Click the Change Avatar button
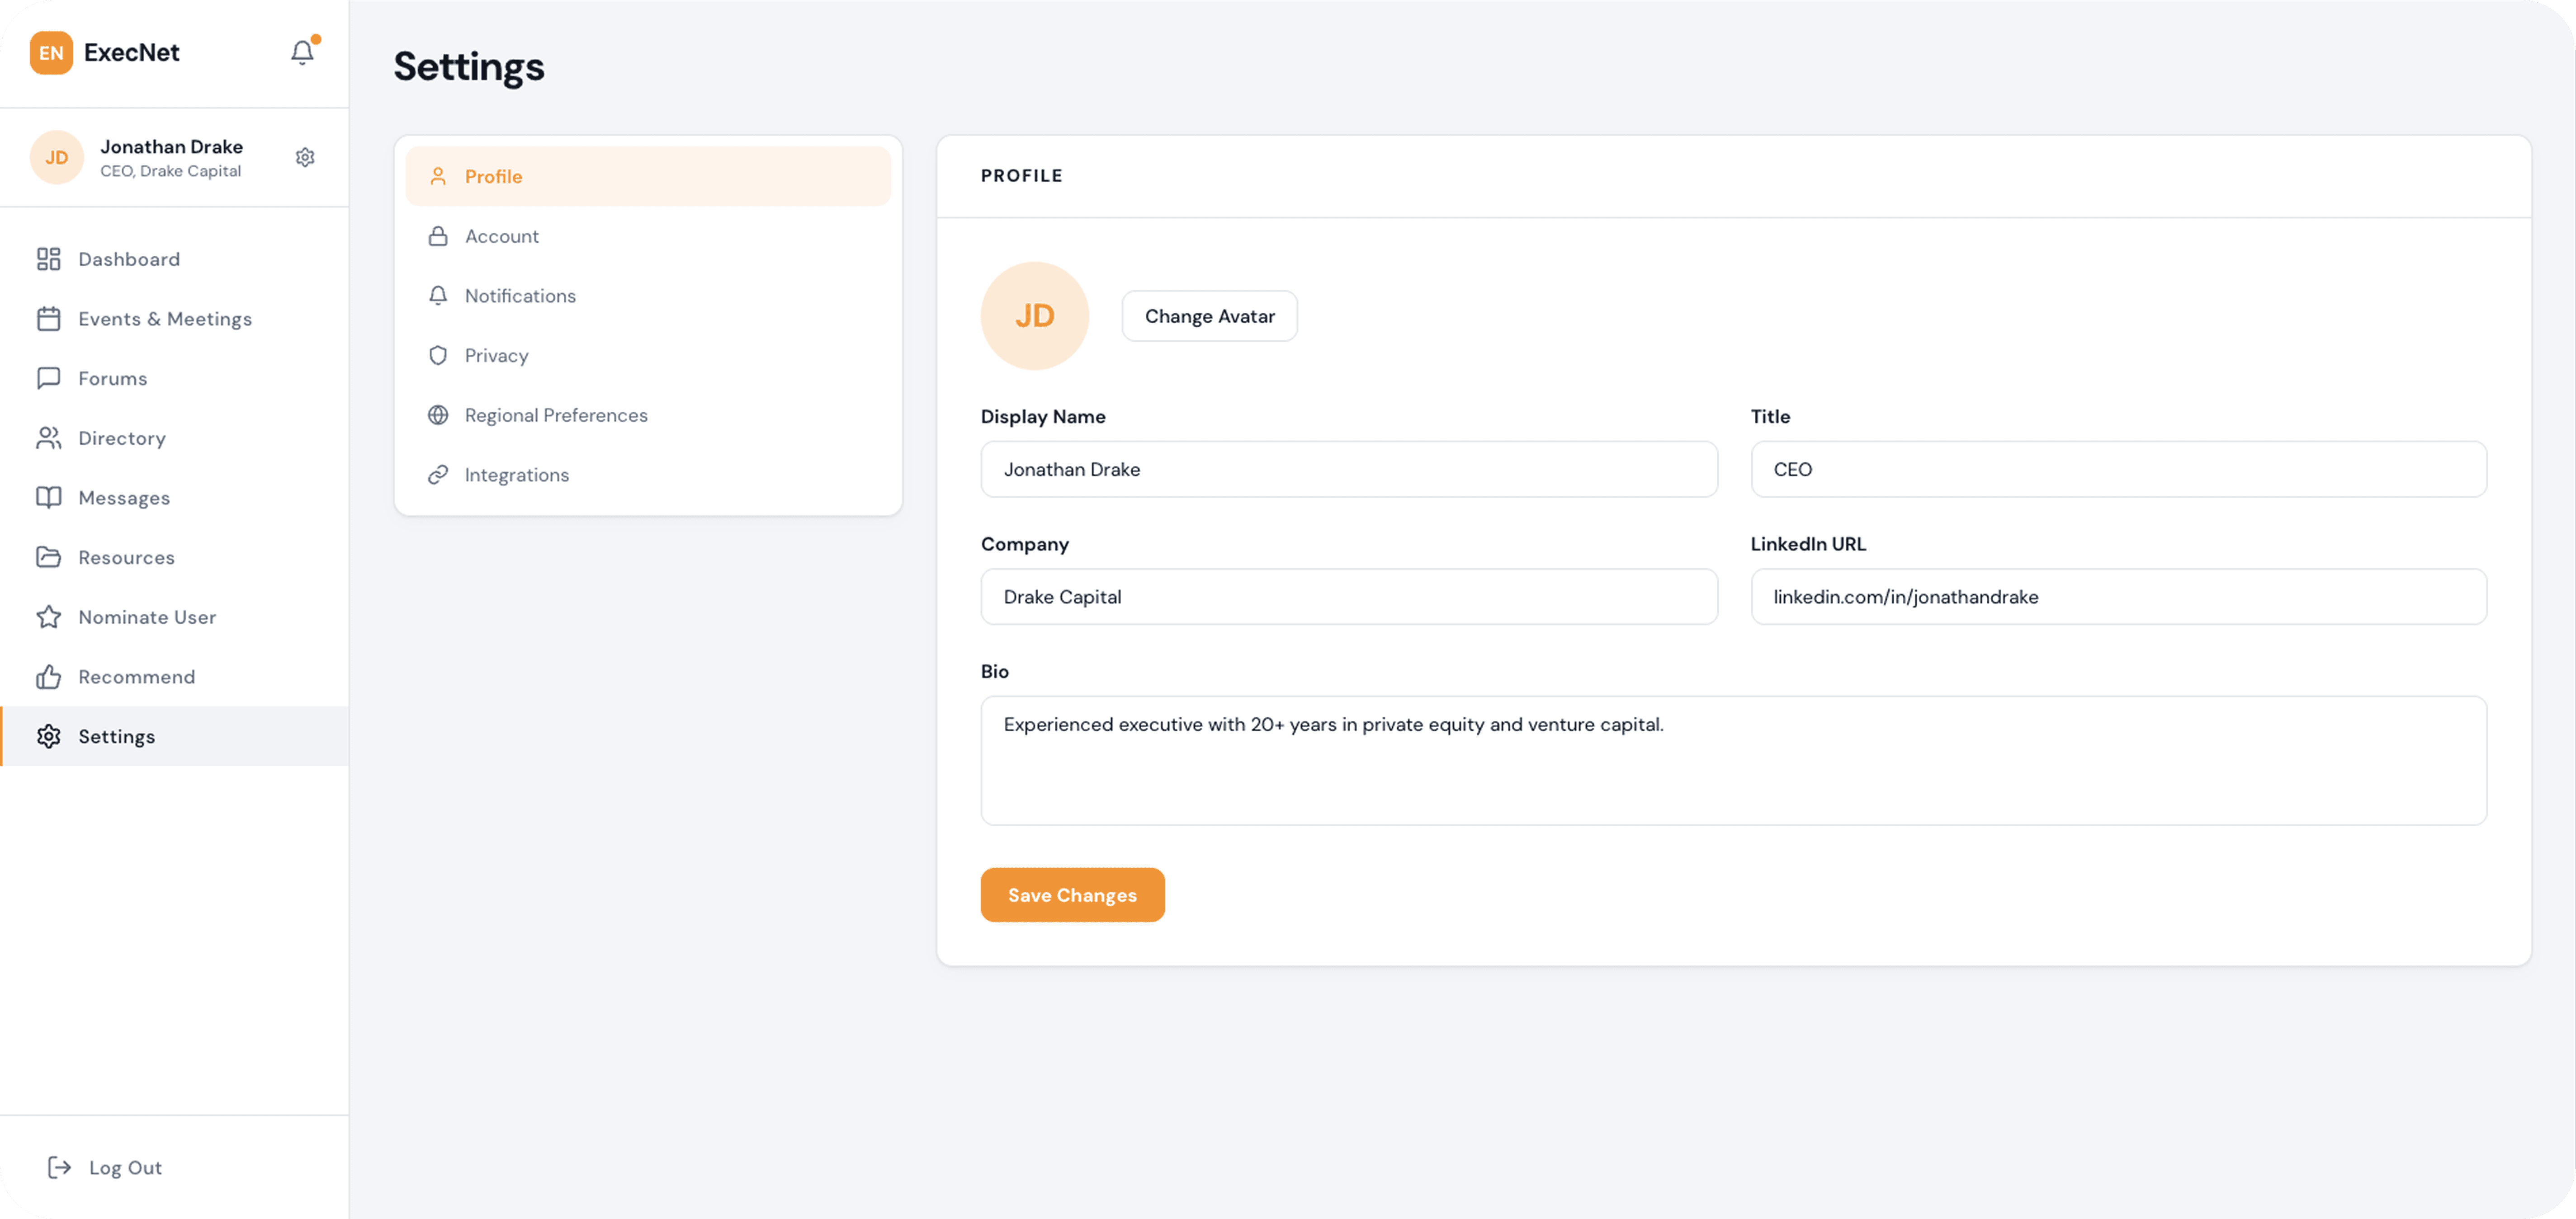This screenshot has height=1219, width=2576. (x=1209, y=316)
